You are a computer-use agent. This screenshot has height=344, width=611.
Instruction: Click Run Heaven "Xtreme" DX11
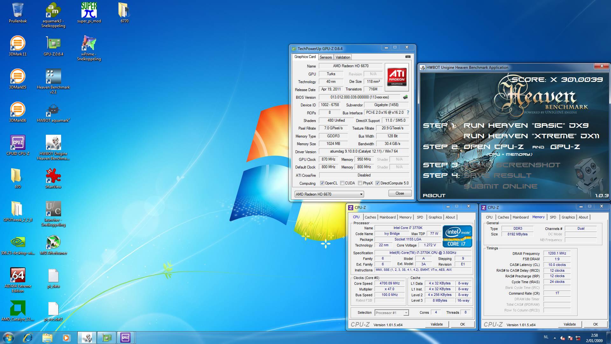531,136
